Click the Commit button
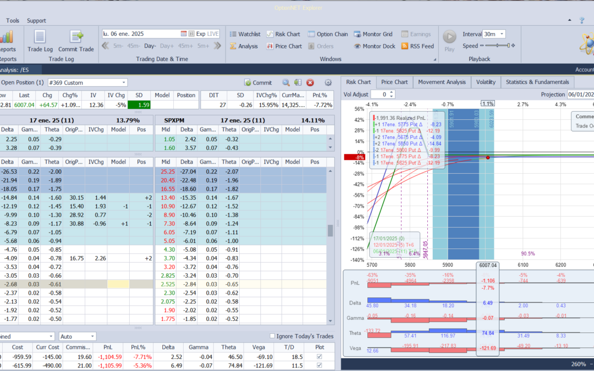The width and height of the screenshot is (594, 371). click(258, 82)
